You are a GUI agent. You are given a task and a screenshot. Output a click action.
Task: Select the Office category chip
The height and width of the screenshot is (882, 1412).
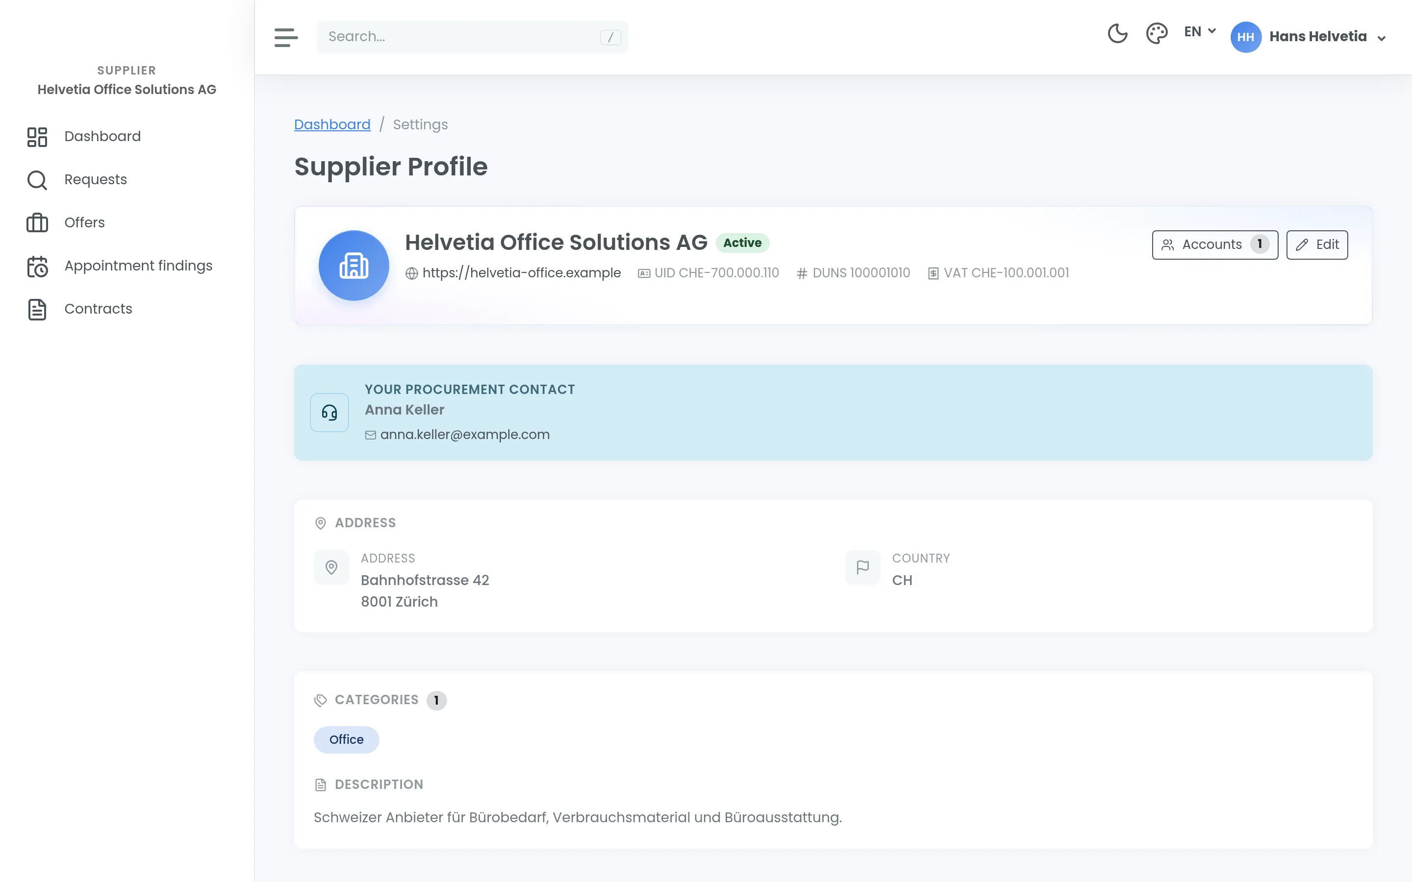coord(347,740)
